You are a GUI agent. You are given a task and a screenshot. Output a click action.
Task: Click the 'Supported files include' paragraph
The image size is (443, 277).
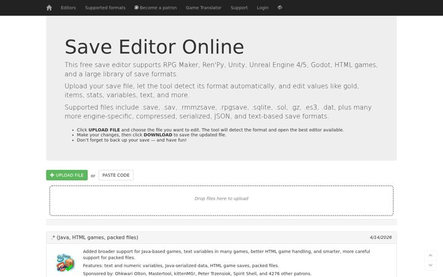coord(218,111)
